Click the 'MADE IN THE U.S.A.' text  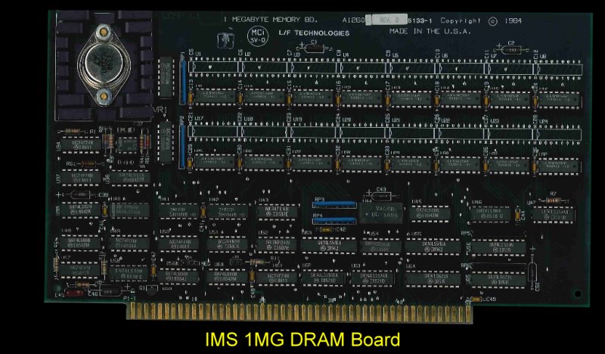pyautogui.click(x=430, y=31)
